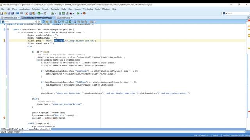Click the red Cut scissors icon
This screenshot has height=140, width=250.
[27, 14]
